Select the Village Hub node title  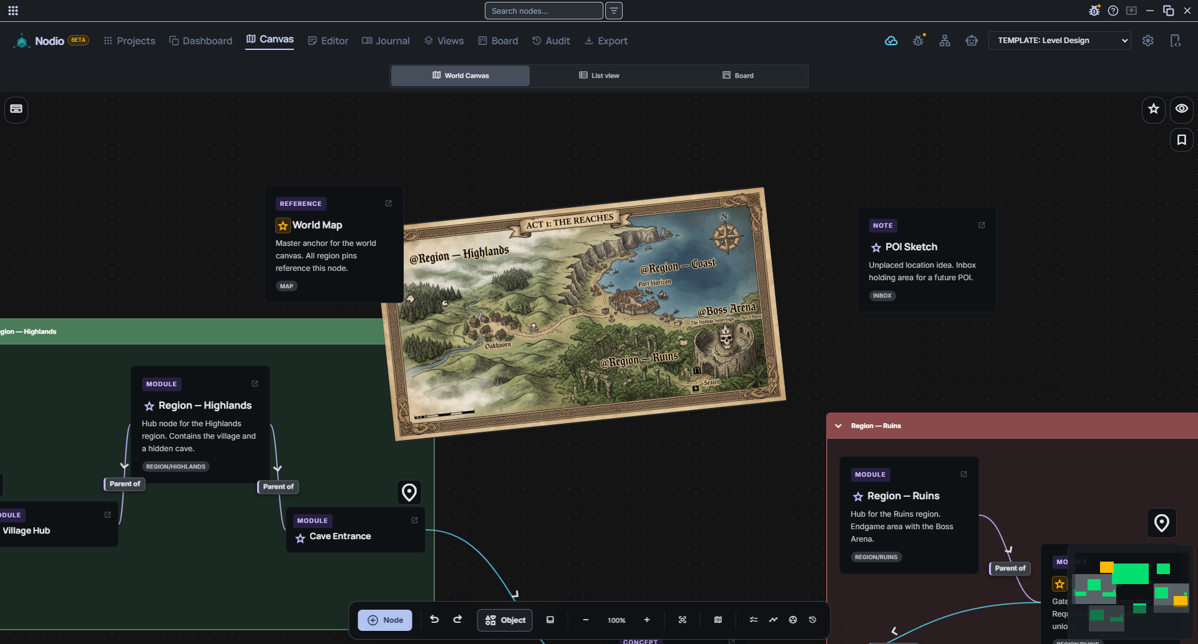[26, 531]
